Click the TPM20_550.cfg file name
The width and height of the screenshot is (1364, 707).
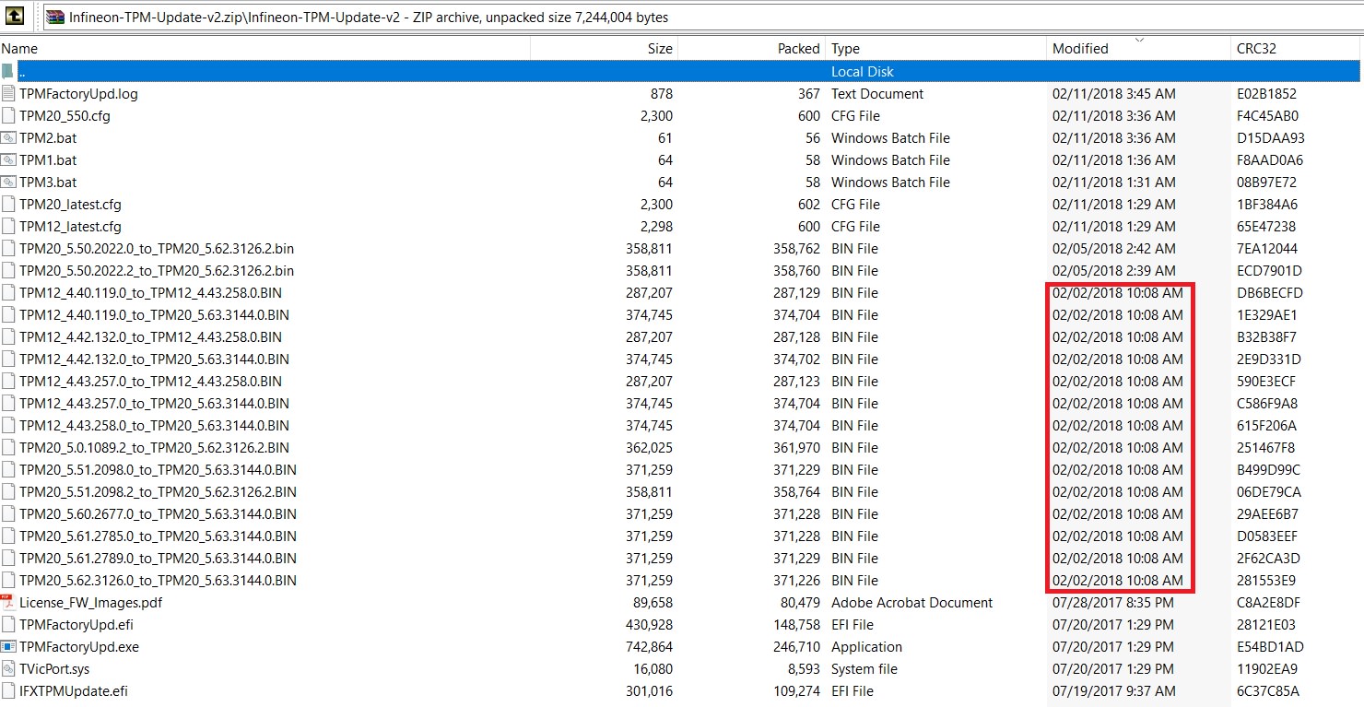pyautogui.click(x=65, y=116)
